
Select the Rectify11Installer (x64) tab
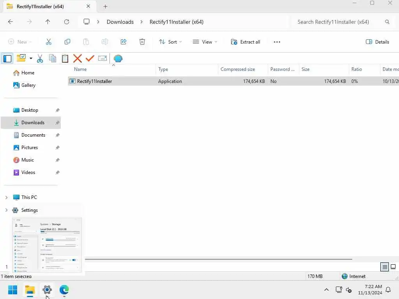click(50, 6)
